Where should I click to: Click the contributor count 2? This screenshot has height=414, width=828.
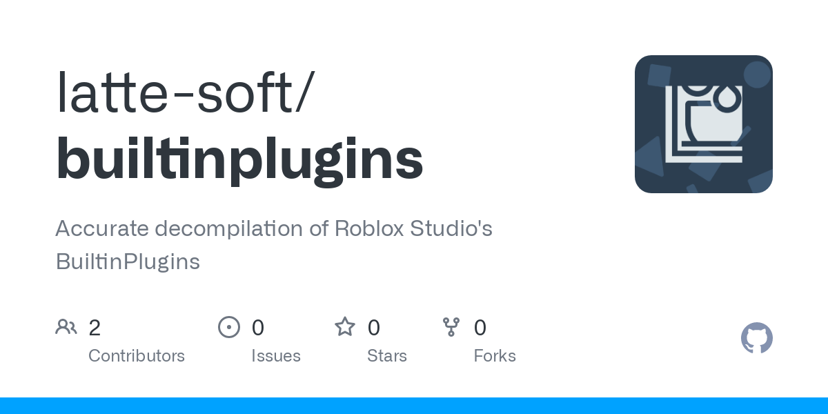(x=95, y=328)
